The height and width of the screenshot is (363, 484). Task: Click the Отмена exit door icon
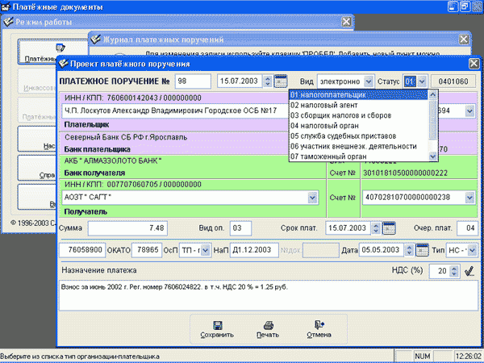pos(319,325)
